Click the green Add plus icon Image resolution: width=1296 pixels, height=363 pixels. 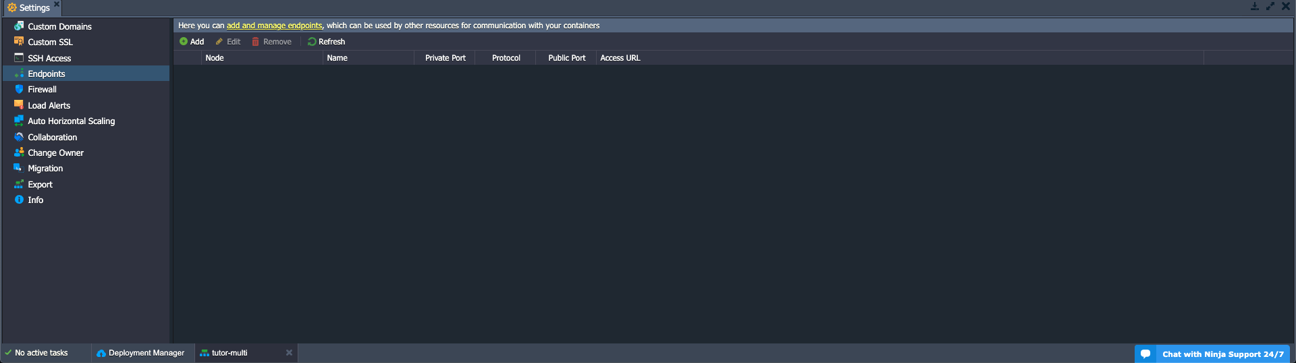point(184,42)
